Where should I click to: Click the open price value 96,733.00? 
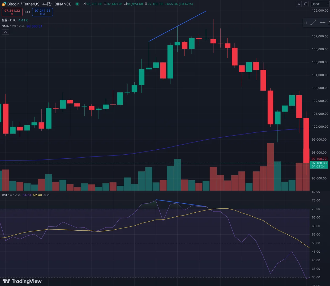pos(94,4)
